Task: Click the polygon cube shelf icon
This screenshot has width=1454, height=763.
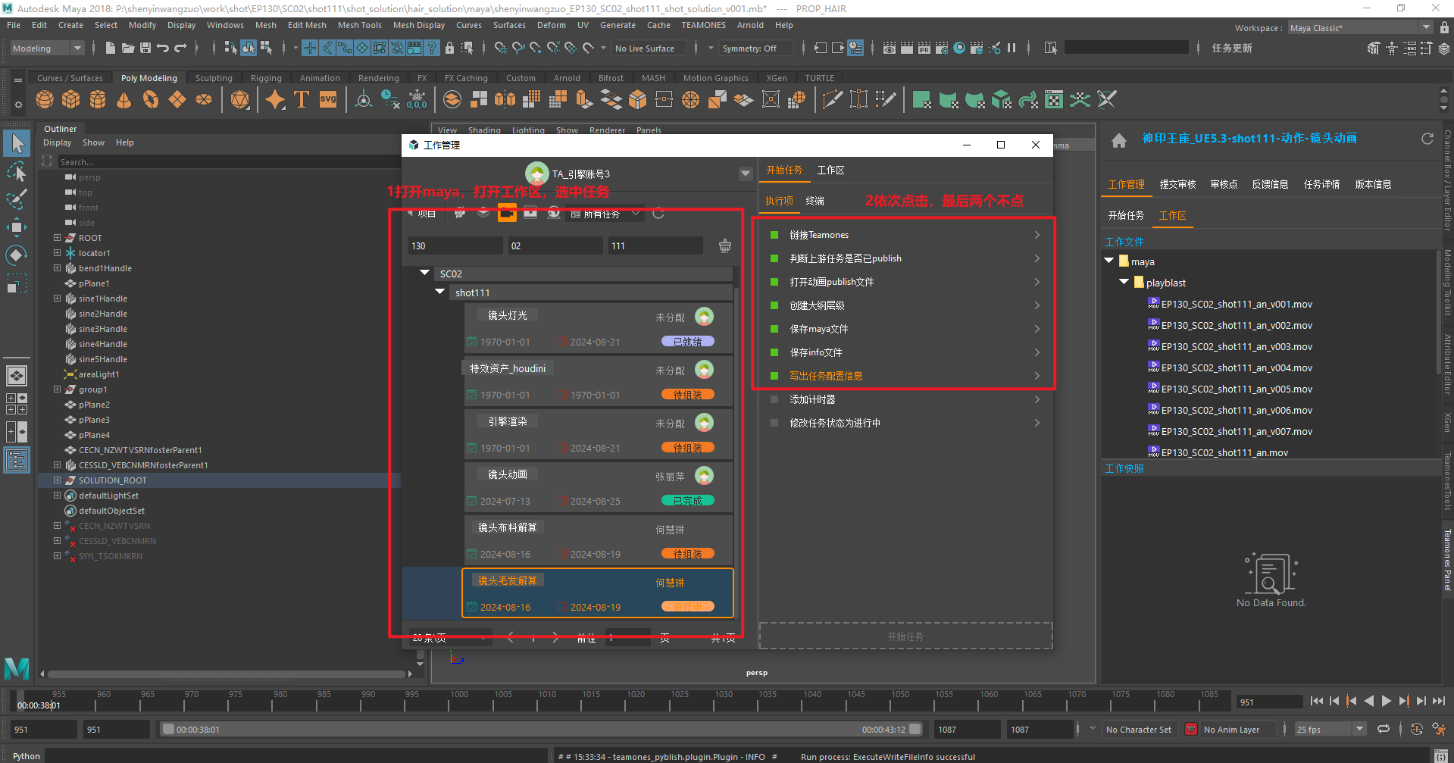Action: 71,99
